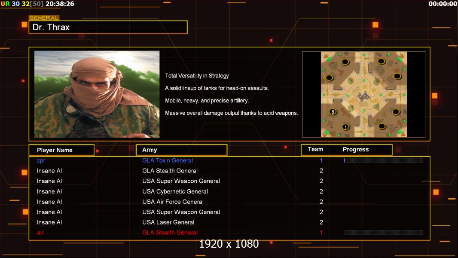The width and height of the screenshot is (458, 258).
Task: Click the Team column header
Action: click(315, 149)
